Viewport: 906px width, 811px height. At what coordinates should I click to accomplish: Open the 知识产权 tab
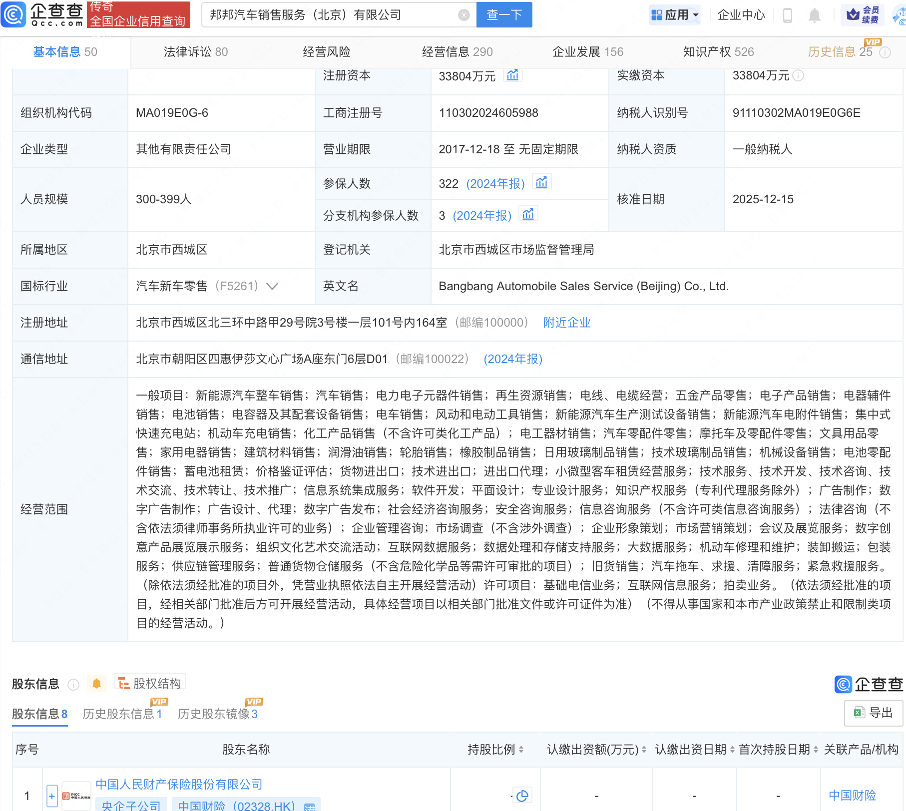(x=718, y=52)
